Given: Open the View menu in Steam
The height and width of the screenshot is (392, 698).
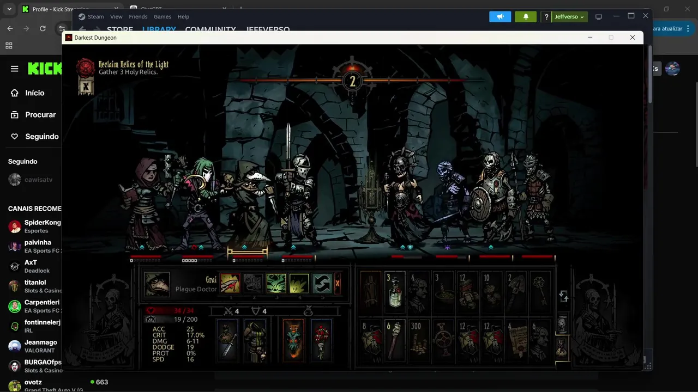Looking at the screenshot, I should click(x=116, y=17).
